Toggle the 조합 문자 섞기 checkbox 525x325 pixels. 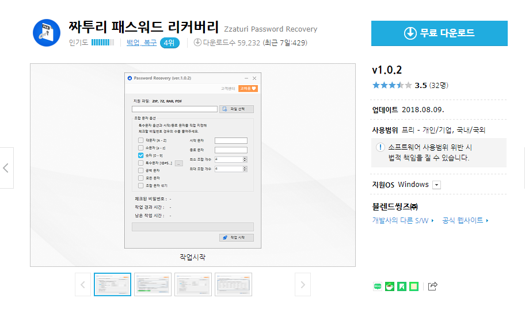[x=140, y=185]
